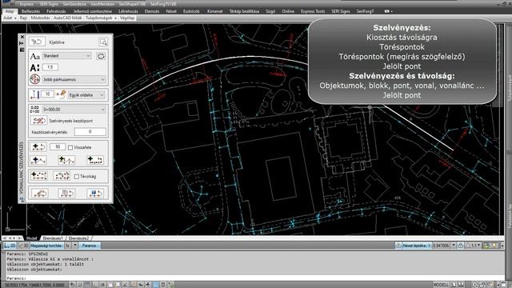Click the breakpoints with bisector label icon
512x288 pixels.
pos(66,160)
